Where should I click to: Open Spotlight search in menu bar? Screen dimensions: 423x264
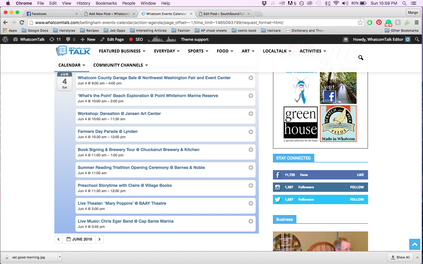tap(404, 3)
